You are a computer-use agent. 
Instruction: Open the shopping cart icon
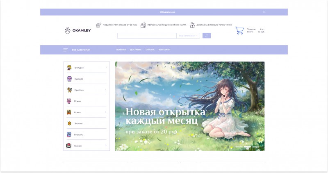[239, 31]
